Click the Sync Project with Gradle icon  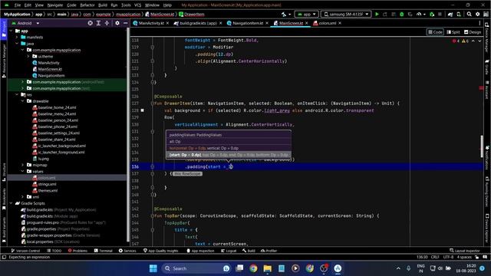450,15
